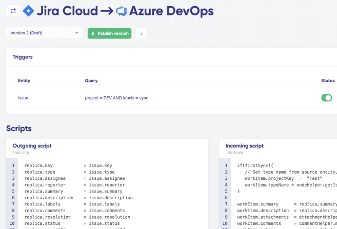Place cursor on replica.summary line in Outgoing script

71,191
